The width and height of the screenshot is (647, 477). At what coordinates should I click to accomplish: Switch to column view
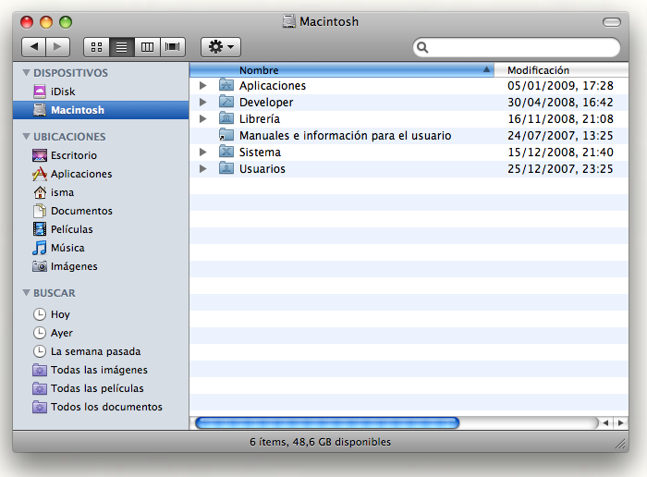[x=147, y=47]
